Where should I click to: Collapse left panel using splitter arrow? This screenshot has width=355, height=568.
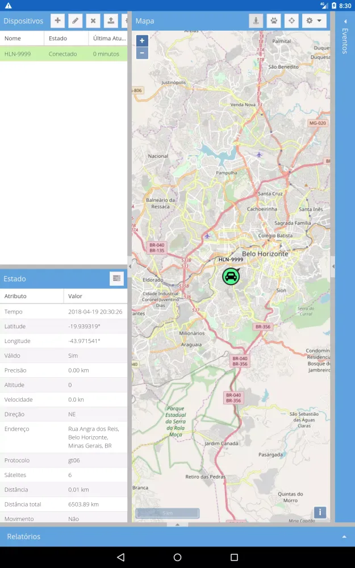click(x=130, y=266)
